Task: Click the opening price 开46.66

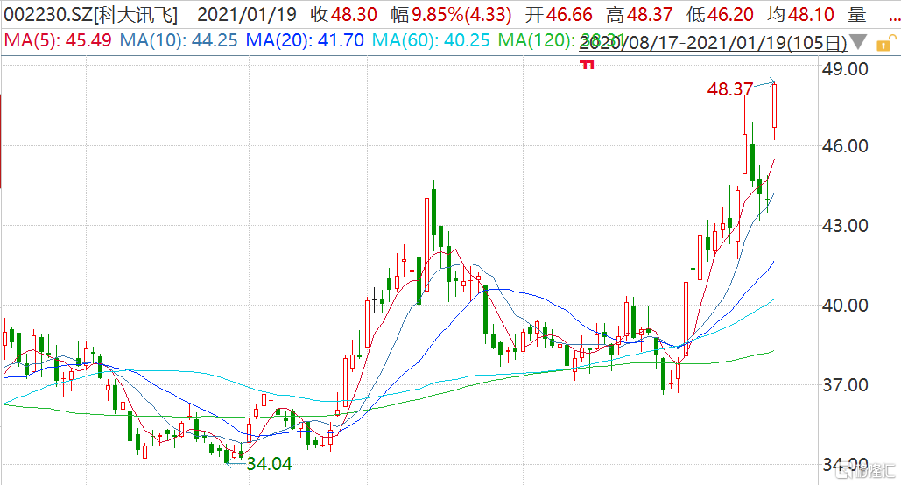Action: coord(560,14)
